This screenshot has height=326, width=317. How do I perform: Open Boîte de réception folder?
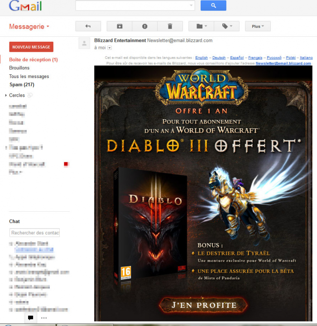pyautogui.click(x=33, y=60)
